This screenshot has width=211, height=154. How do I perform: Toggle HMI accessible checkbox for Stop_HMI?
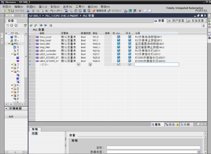(130, 47)
